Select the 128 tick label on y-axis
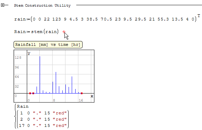This screenshot has width=202, height=130. 18,57
